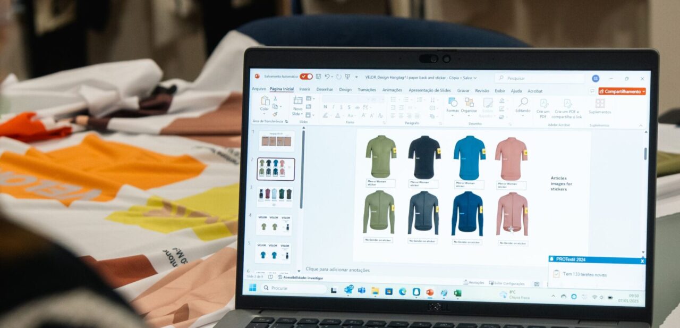Viewport: 680px width, 328px height.
Task: Start presentation from beginning icon
Action: (347, 77)
